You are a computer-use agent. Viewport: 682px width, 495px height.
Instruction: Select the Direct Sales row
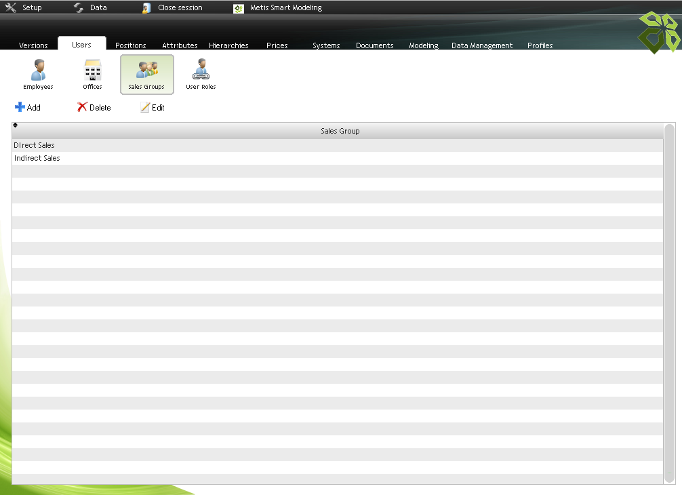[35, 145]
